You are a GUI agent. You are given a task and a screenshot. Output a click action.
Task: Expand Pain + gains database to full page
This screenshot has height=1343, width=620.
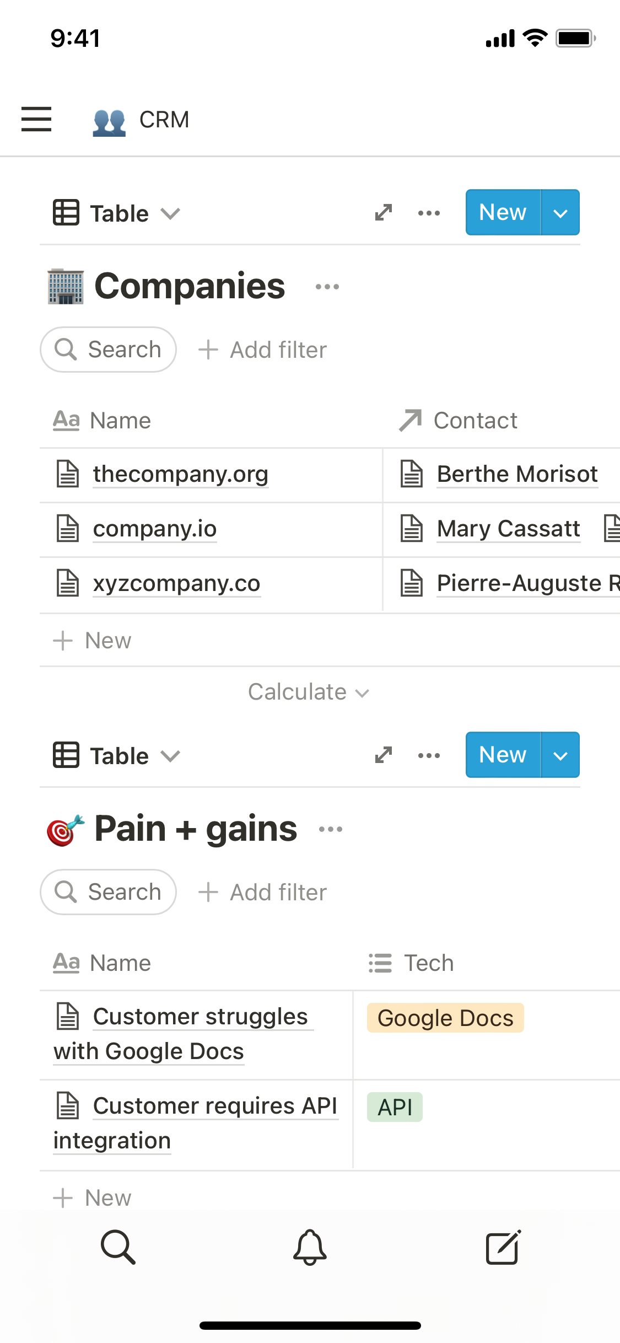384,755
